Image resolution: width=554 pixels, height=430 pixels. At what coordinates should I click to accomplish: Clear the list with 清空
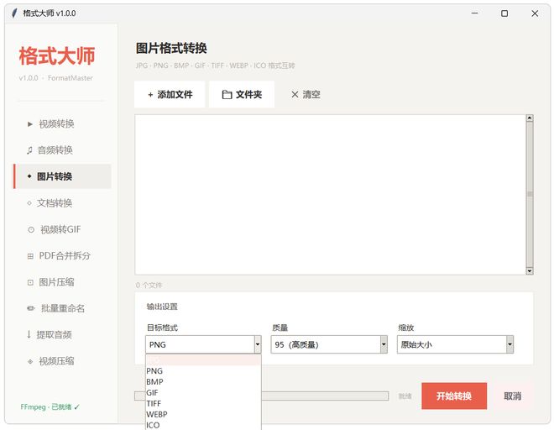pos(306,94)
